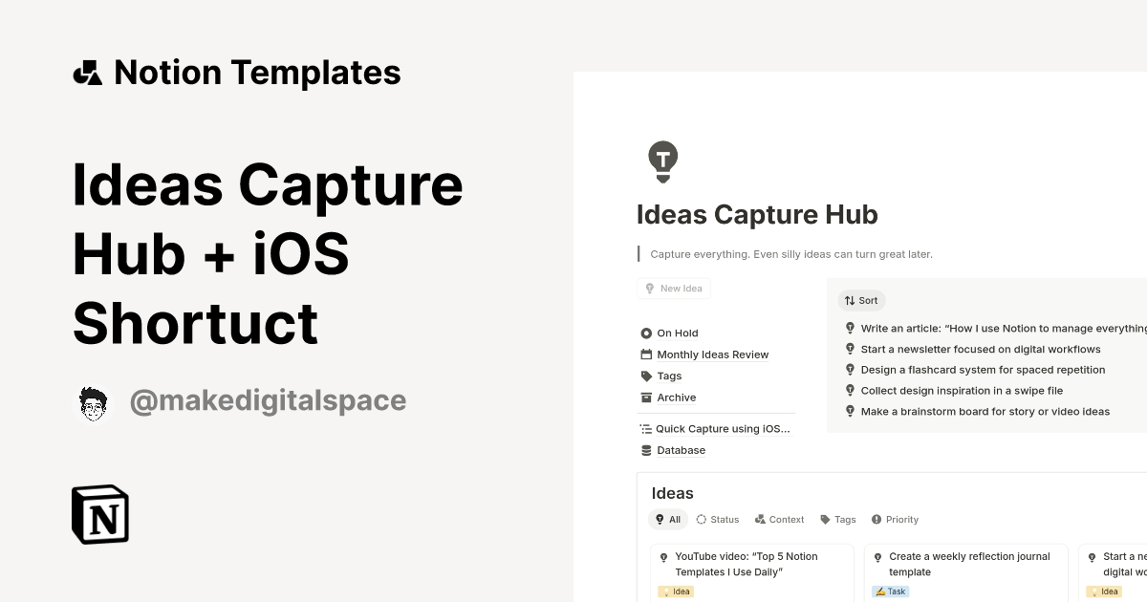Select the Notion logo in the bottom left
This screenshot has height=602, width=1147.
(99, 514)
